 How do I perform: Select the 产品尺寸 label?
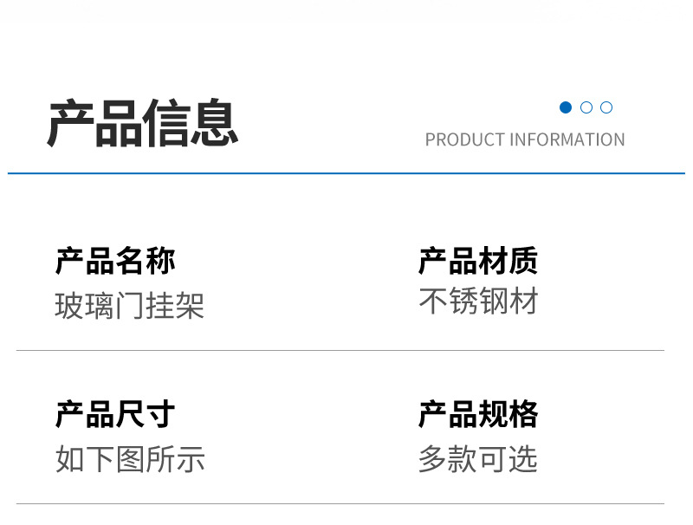(115, 414)
